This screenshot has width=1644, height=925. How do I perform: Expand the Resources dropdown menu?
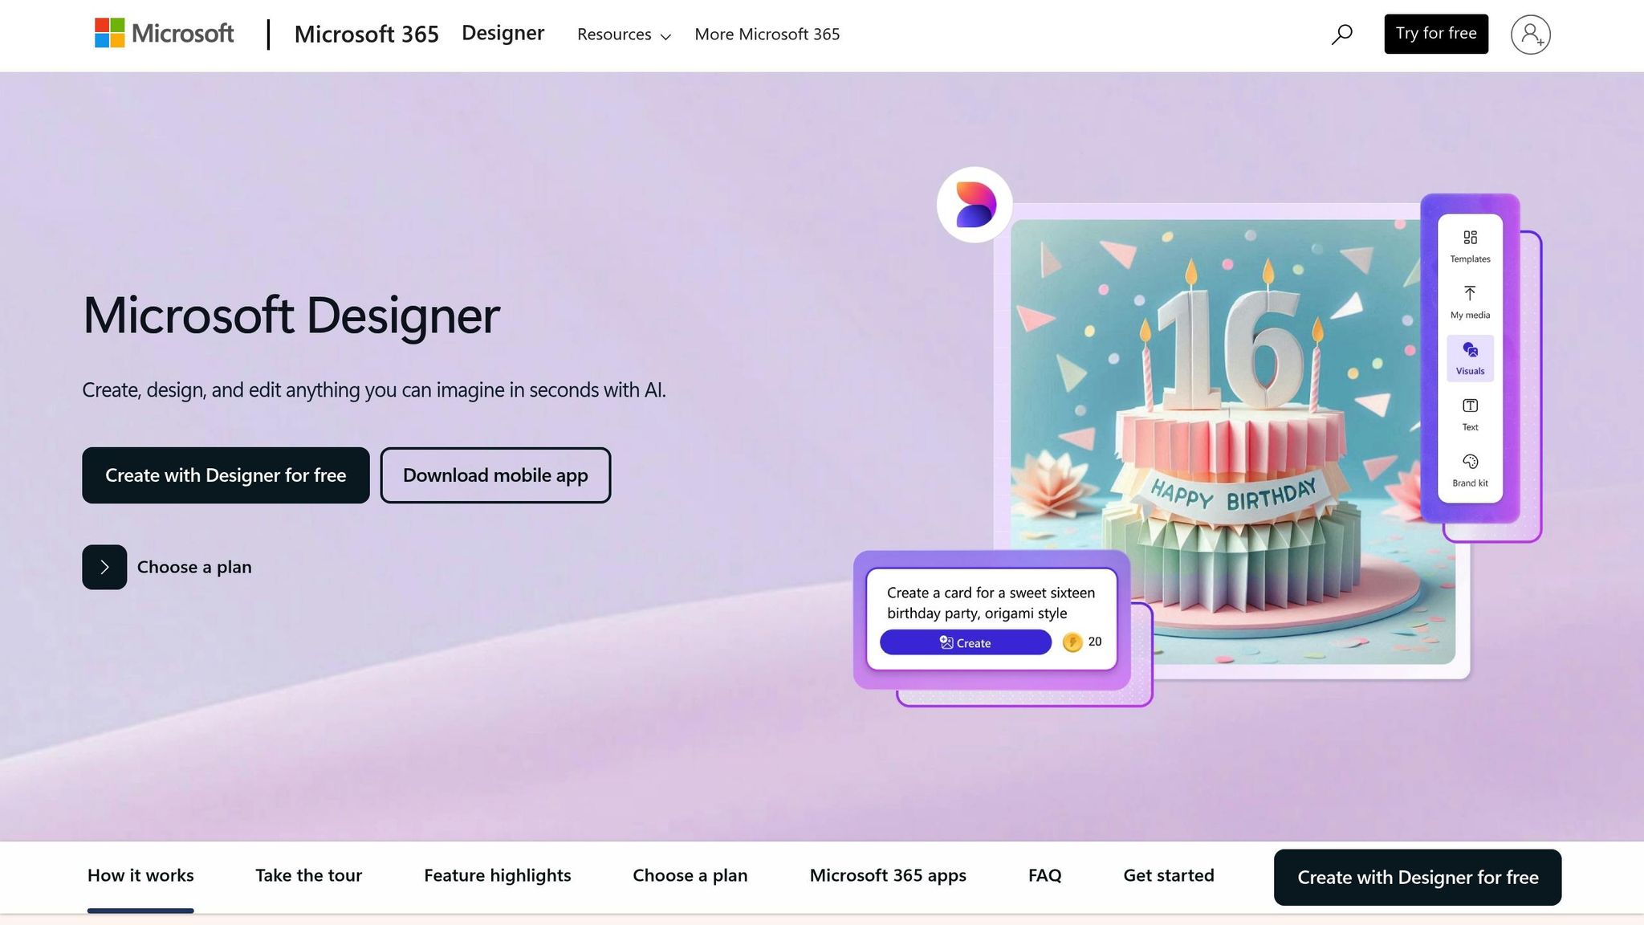pyautogui.click(x=624, y=35)
